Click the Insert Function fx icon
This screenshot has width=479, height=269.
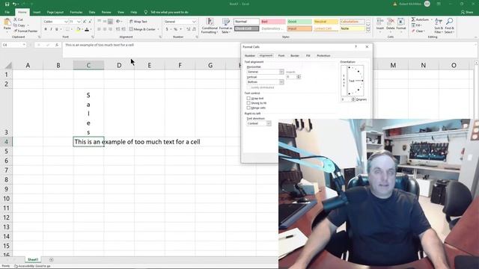[57, 45]
